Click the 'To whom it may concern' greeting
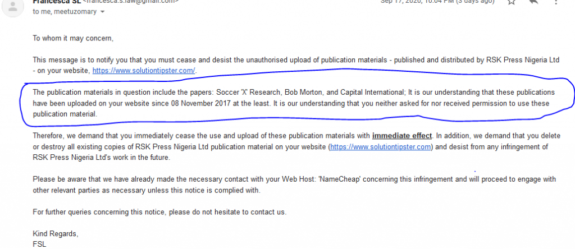This screenshot has height=249, width=575. click(x=73, y=38)
